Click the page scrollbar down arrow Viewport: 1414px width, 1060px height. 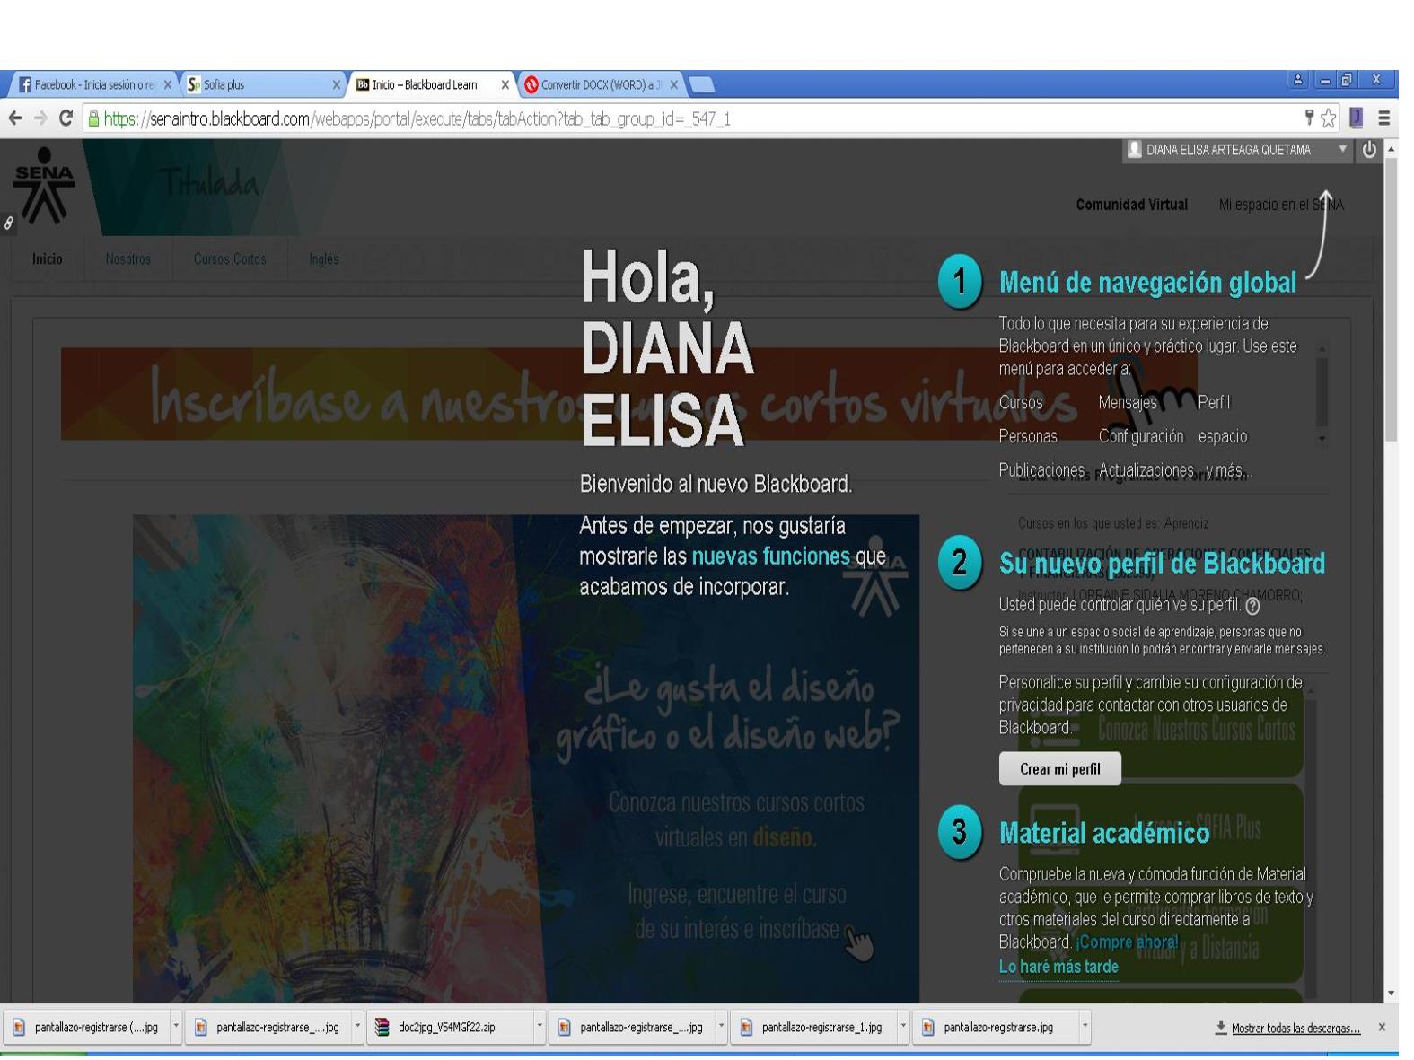click(x=1392, y=994)
